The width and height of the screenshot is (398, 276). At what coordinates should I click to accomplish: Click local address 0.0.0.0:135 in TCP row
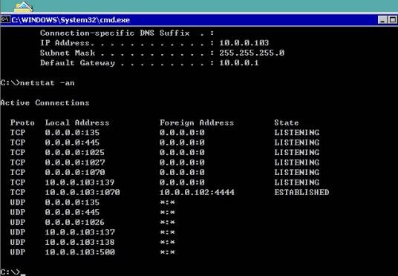pos(72,133)
